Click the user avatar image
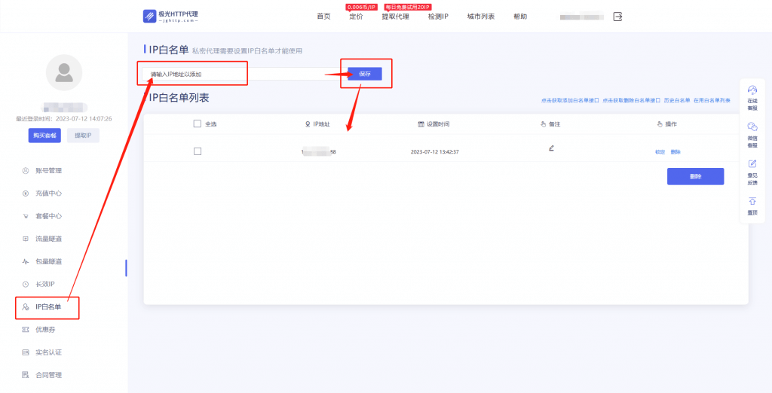Viewport: 772px width, 393px height. tap(64, 73)
